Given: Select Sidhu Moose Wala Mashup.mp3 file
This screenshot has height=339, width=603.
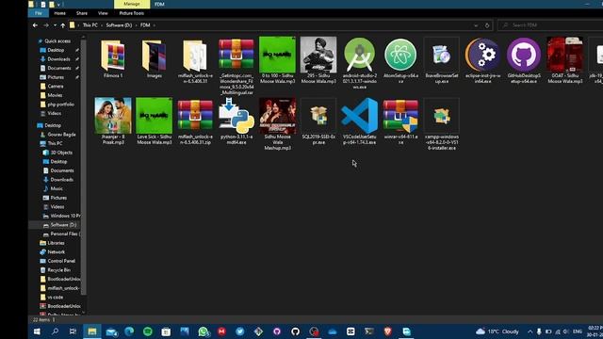Looking at the screenshot, I should (277, 124).
